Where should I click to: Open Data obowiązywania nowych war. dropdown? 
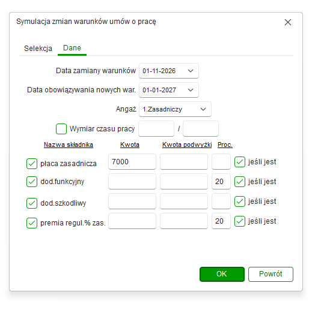click(x=191, y=90)
